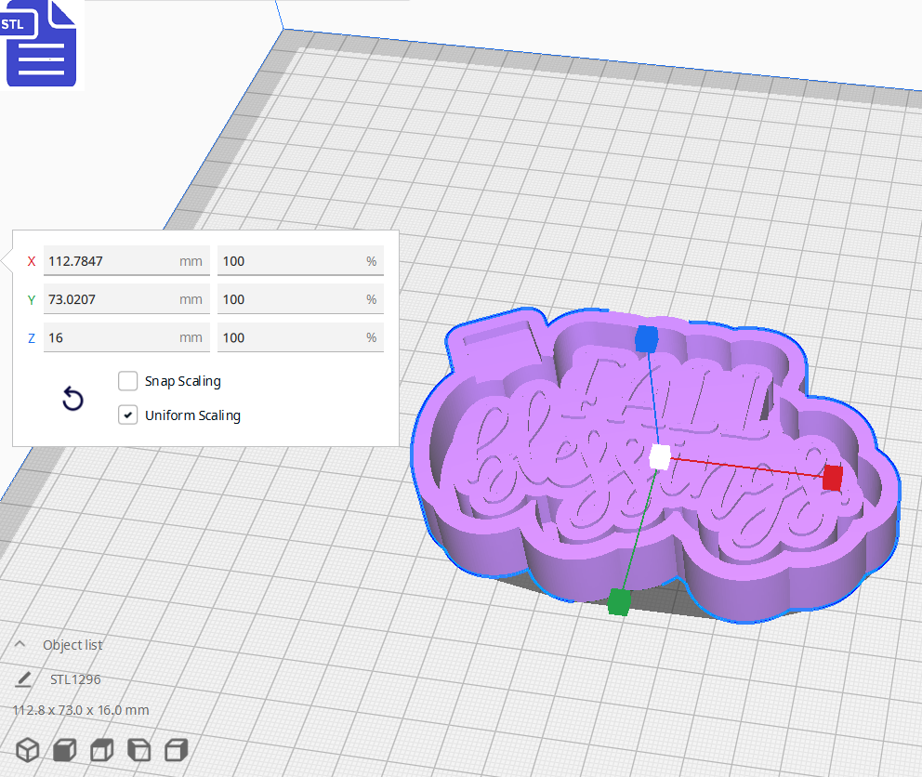Select the front view cube icon

coord(64,750)
